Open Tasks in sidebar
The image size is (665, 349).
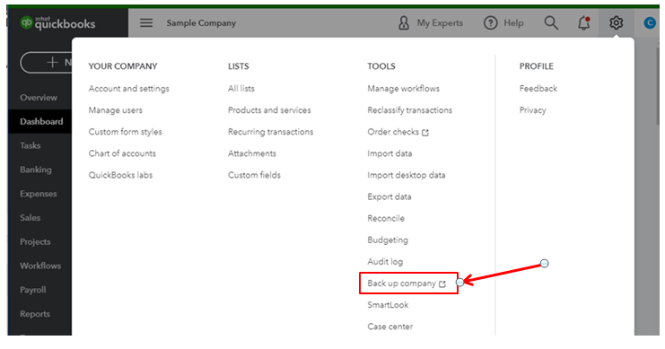click(31, 145)
